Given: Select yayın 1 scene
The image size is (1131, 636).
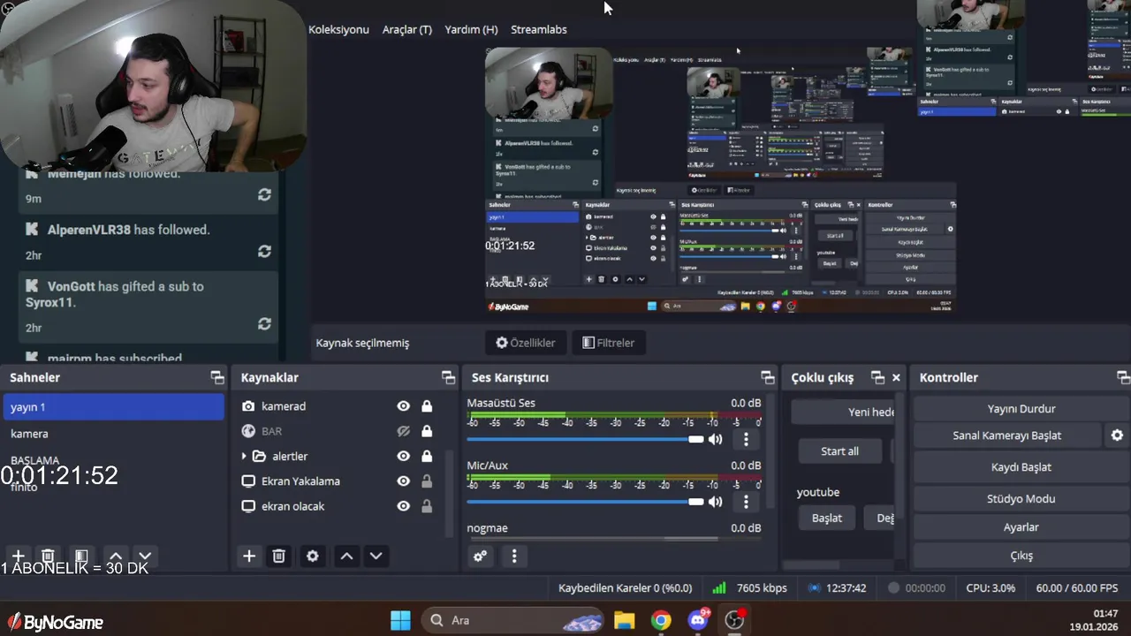Looking at the screenshot, I should [x=113, y=407].
